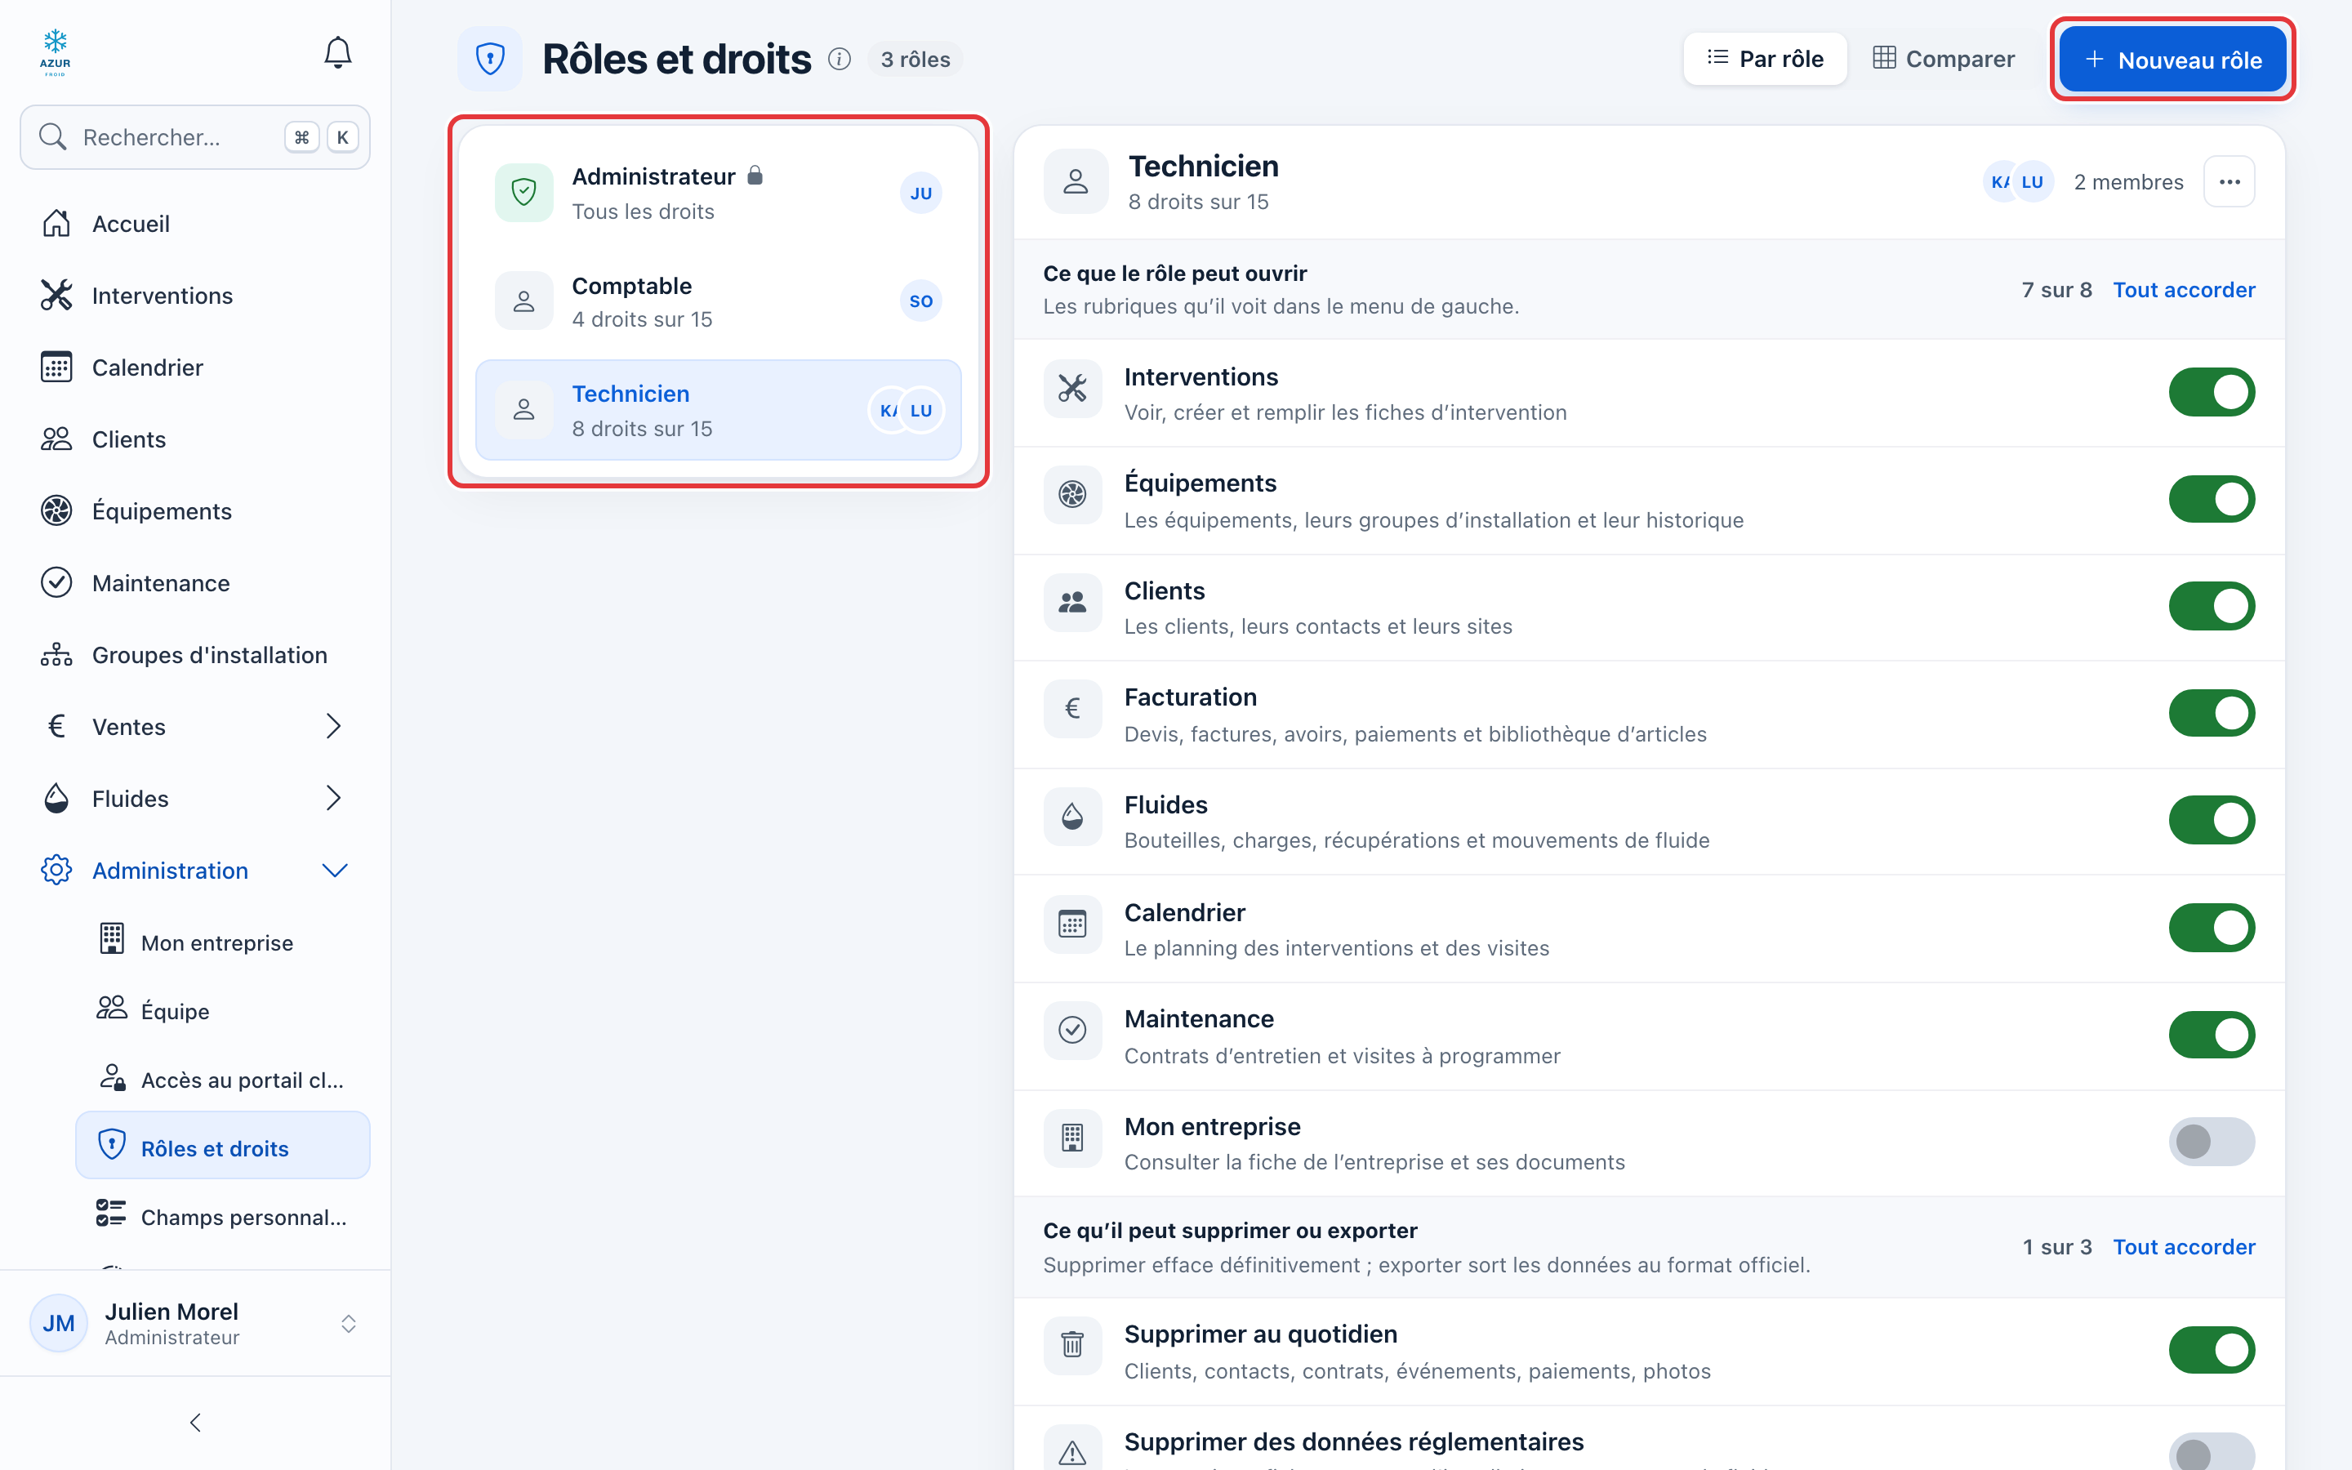Open Champs personnalisés in the sidebar

223,1216
